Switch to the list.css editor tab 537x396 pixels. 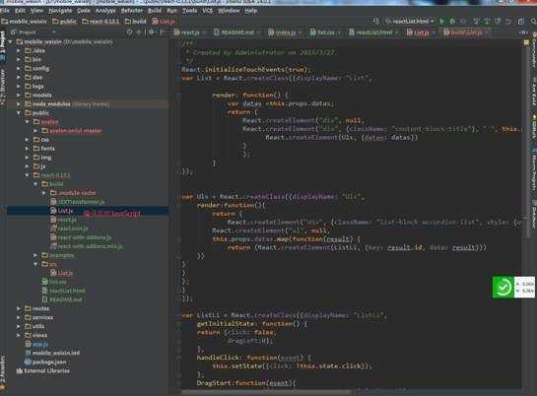[x=325, y=33]
